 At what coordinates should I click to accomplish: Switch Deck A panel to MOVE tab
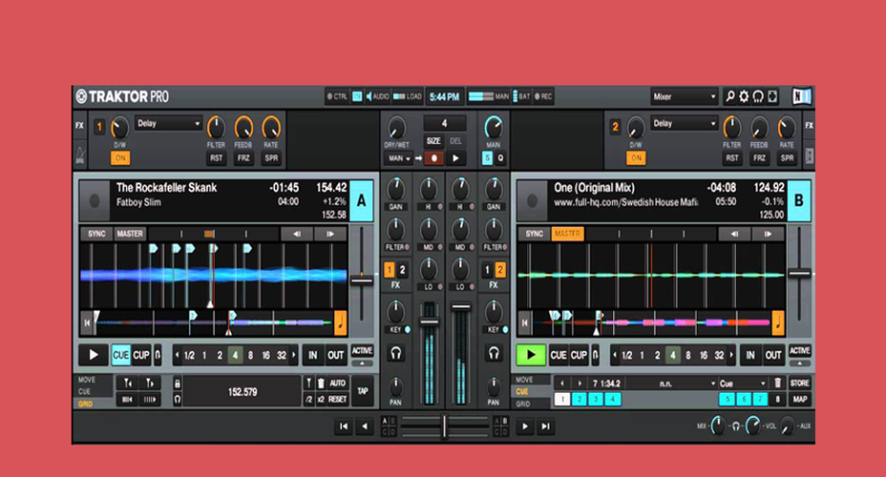87,380
